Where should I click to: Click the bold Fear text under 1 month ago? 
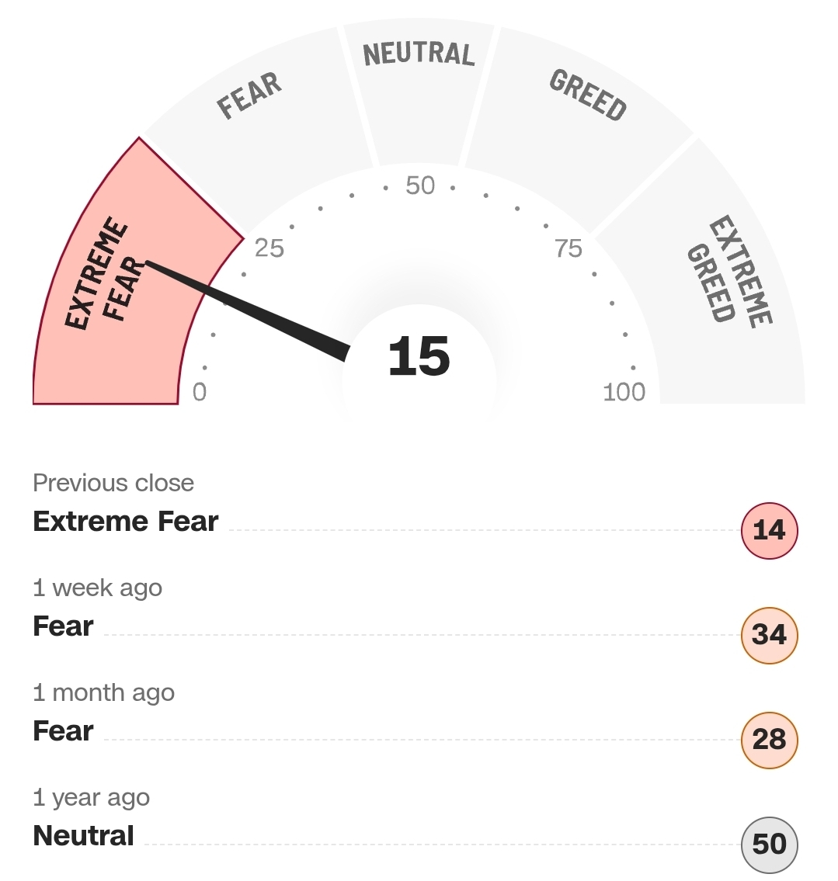(63, 731)
